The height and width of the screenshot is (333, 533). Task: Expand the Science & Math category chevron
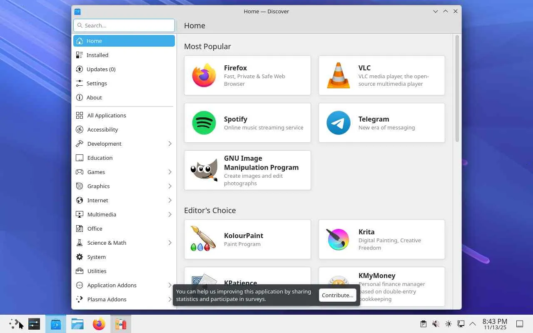[x=170, y=243]
